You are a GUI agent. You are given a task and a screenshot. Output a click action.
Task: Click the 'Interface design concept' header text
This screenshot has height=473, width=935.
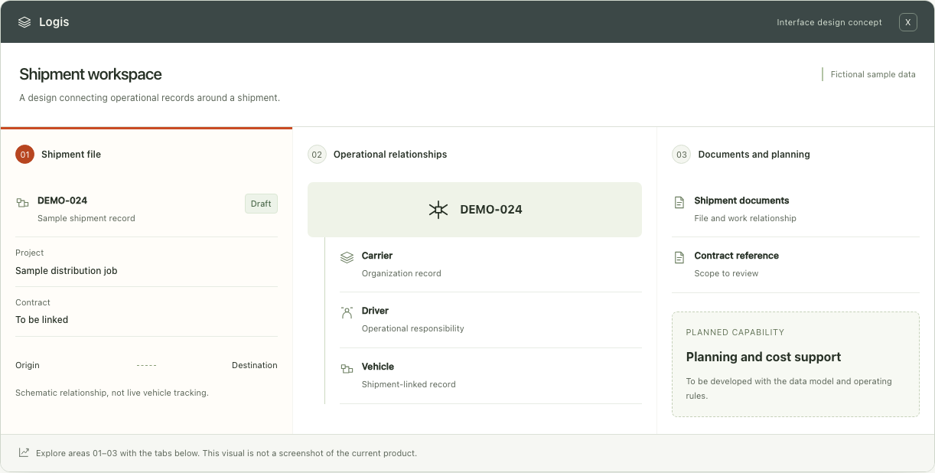tap(829, 22)
